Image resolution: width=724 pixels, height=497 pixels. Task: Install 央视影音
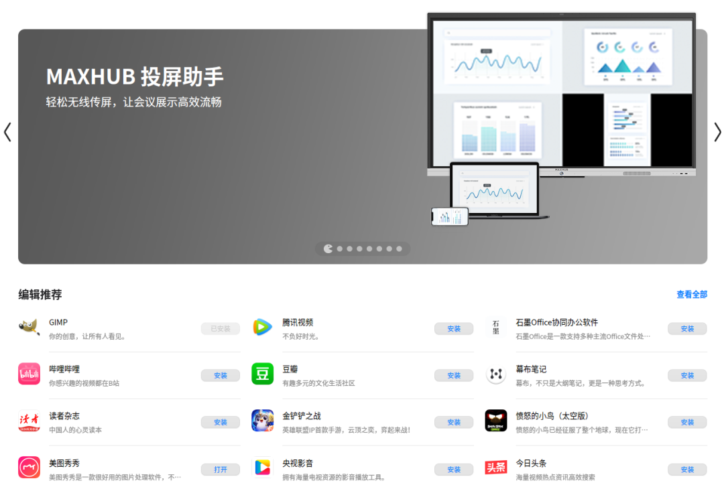tap(454, 470)
